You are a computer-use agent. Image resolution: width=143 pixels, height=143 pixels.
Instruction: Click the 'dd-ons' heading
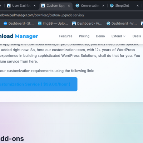pyautogui.click(x=12, y=139)
